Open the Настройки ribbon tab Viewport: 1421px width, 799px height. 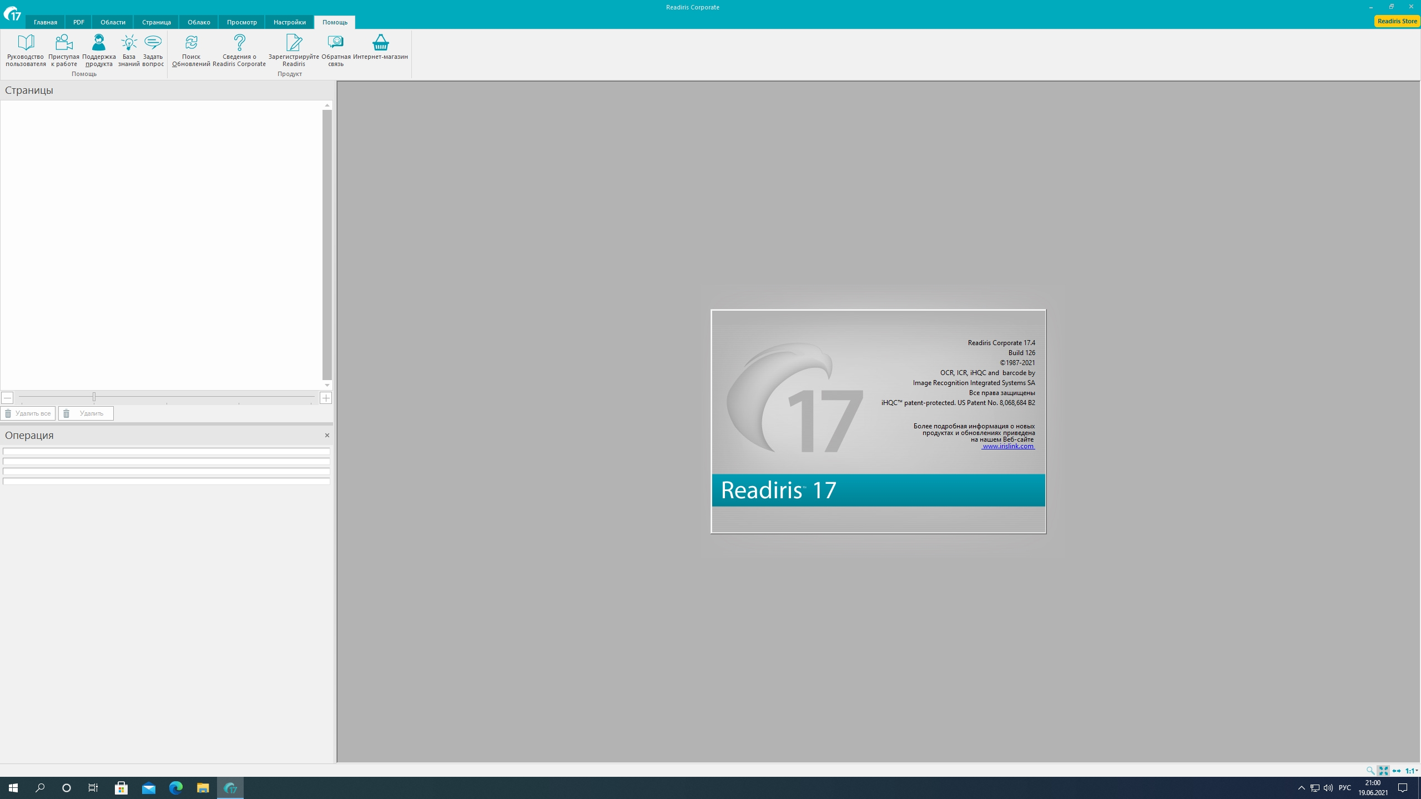coord(289,22)
